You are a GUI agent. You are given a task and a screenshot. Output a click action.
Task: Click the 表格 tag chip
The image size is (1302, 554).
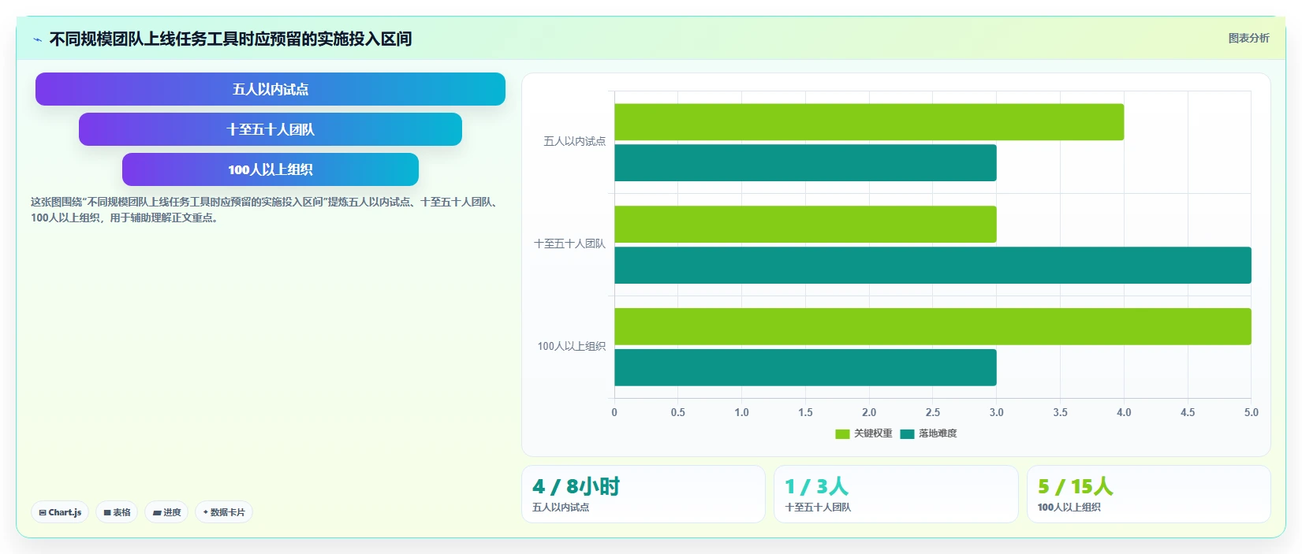click(x=117, y=512)
